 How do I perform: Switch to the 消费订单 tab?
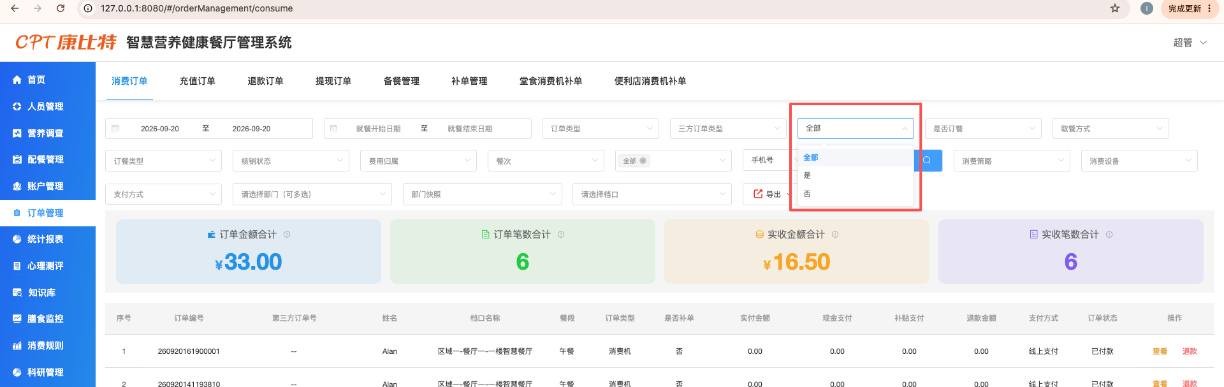coord(129,81)
